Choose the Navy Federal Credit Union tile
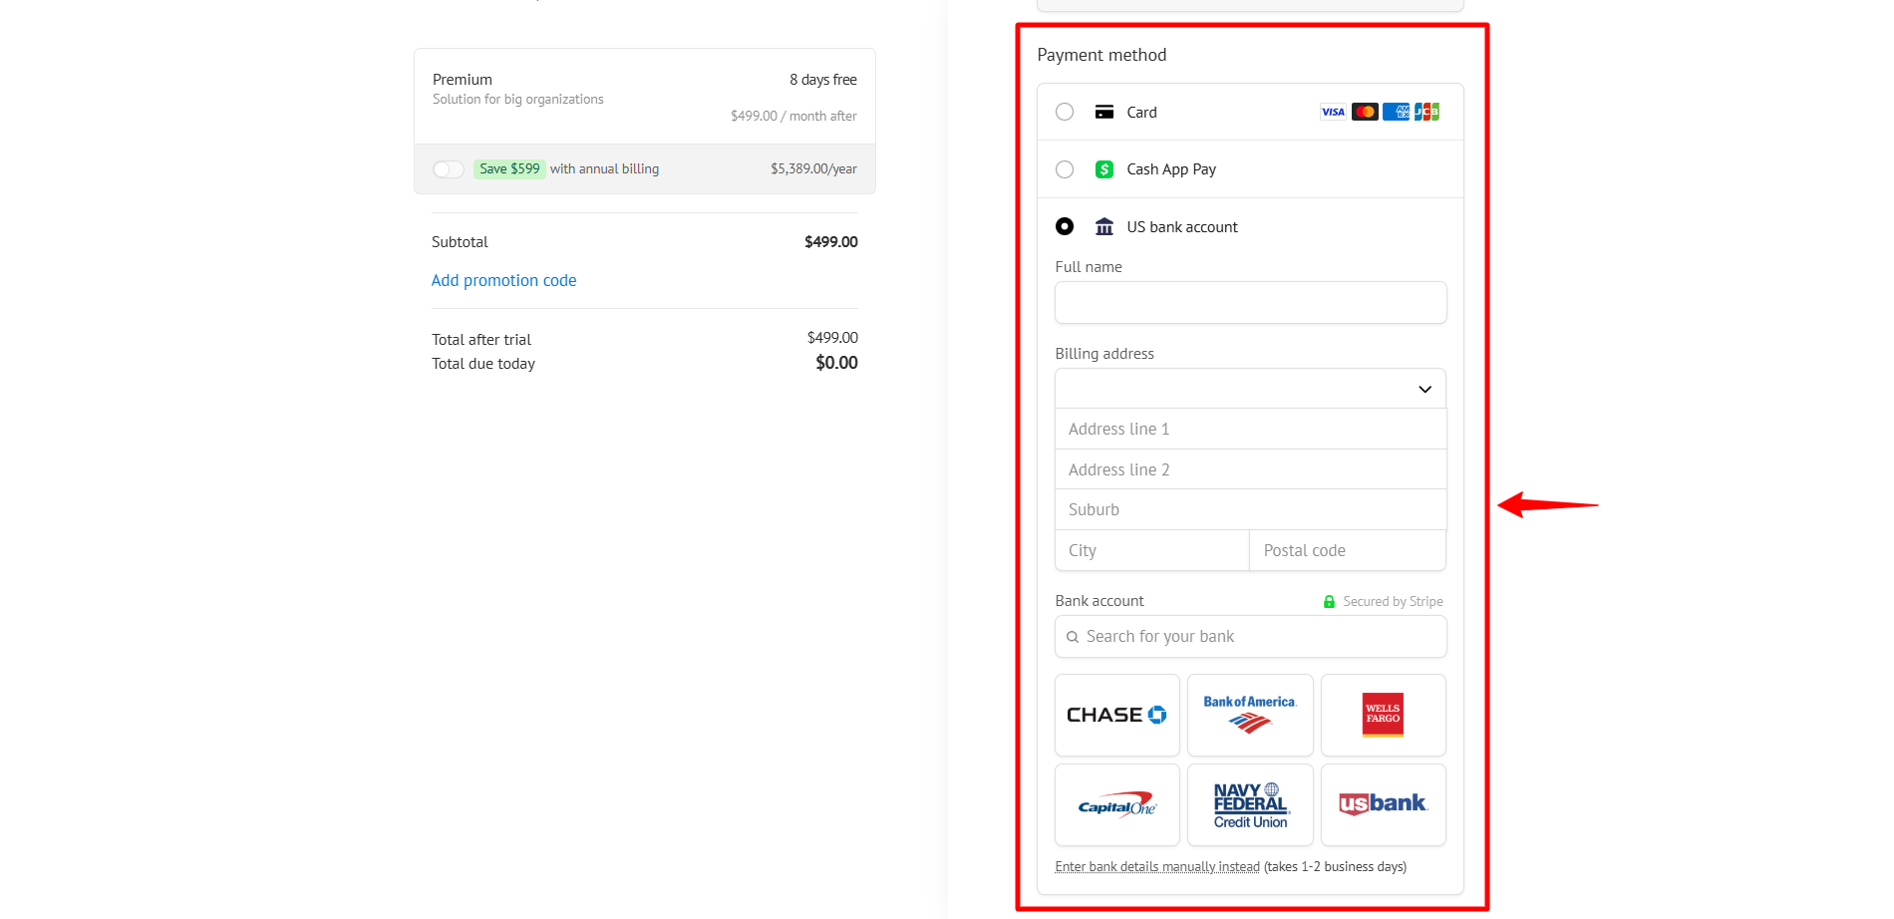Image resolution: width=1894 pixels, height=919 pixels. pos(1250,805)
